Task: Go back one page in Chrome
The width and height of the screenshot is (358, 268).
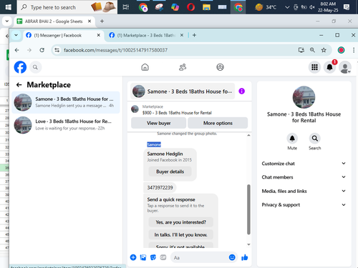Action: [16, 50]
